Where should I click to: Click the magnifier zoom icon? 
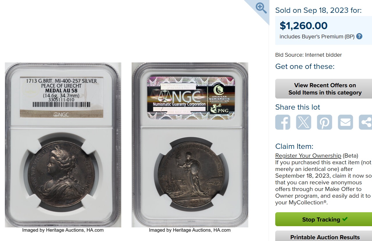pos(261,8)
